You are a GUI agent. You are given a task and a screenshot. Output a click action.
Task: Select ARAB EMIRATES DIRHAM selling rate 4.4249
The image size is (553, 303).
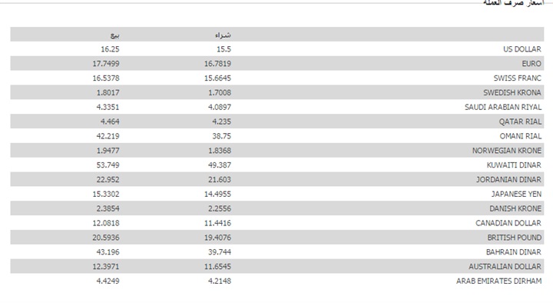(x=108, y=281)
